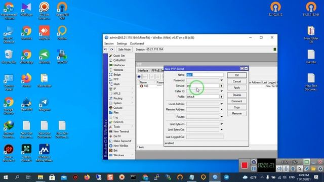324x182 pixels.
Task: Open the Bridge sidebar entry
Action: pyautogui.click(x=117, y=74)
